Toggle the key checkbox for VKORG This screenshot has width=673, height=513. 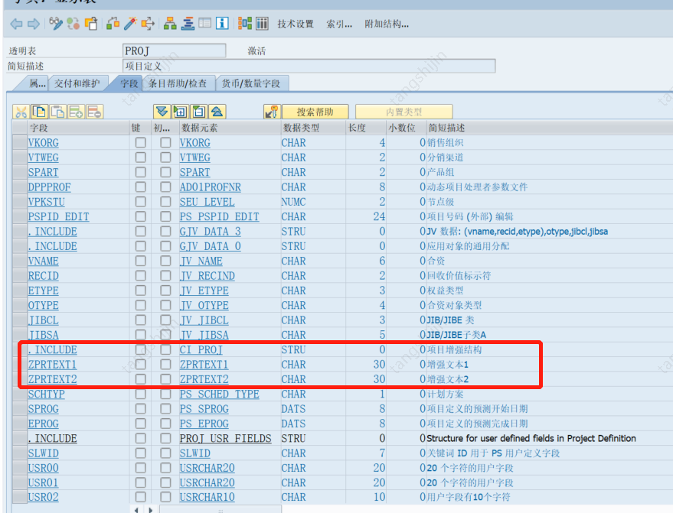click(139, 143)
